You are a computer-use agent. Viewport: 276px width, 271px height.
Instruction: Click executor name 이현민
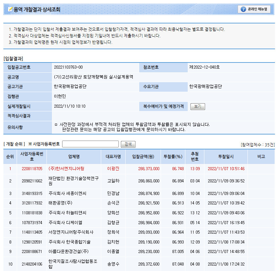coord(60,96)
